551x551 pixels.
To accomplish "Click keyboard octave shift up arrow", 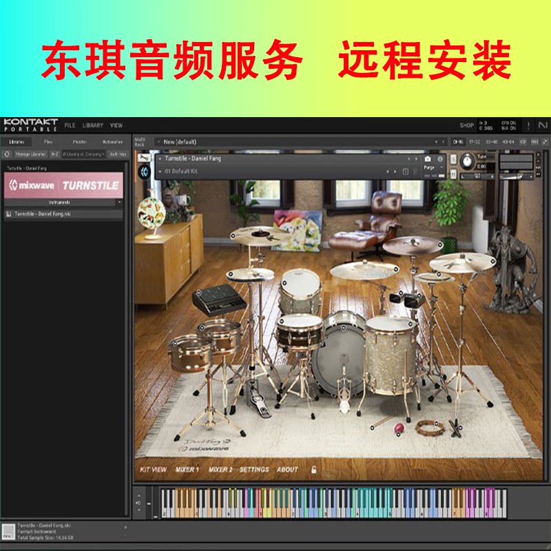I will tap(139, 496).
